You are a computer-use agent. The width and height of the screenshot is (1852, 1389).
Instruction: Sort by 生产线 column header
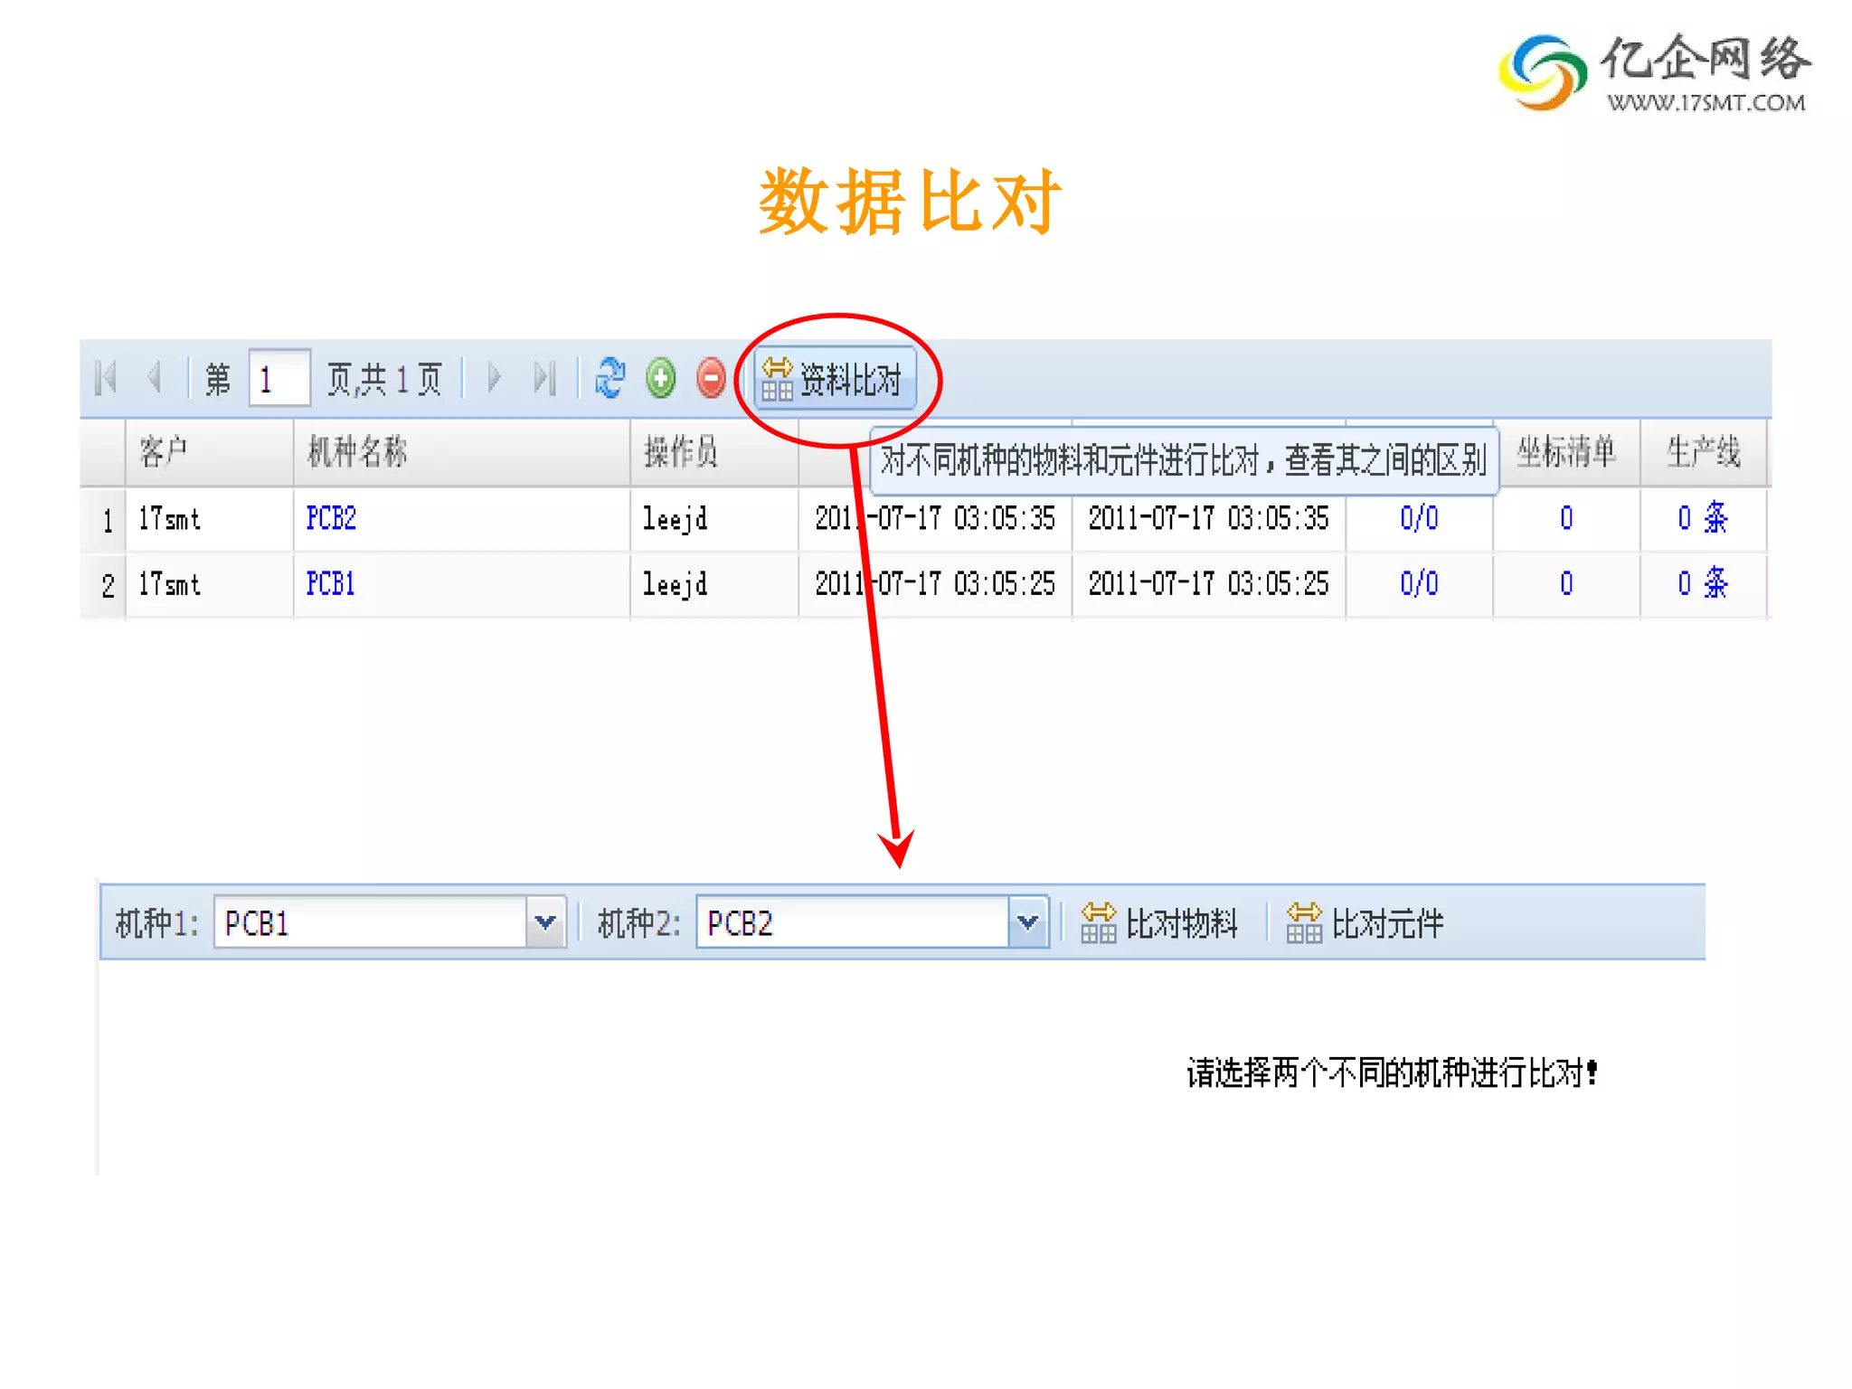pos(1704,452)
